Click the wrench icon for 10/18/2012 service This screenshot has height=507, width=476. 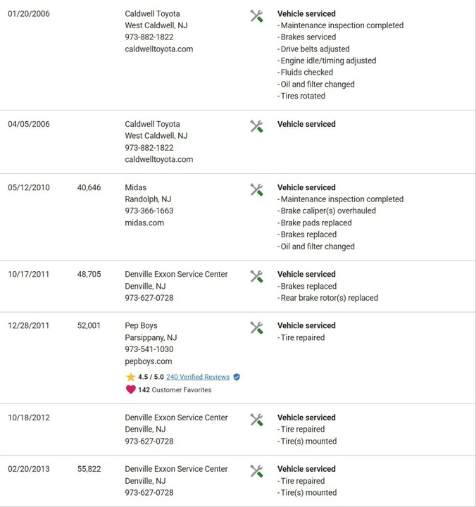click(x=256, y=420)
